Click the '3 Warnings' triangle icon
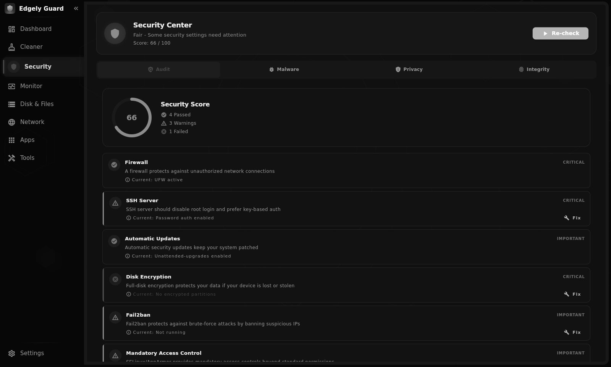Image resolution: width=611 pixels, height=367 pixels. point(164,123)
